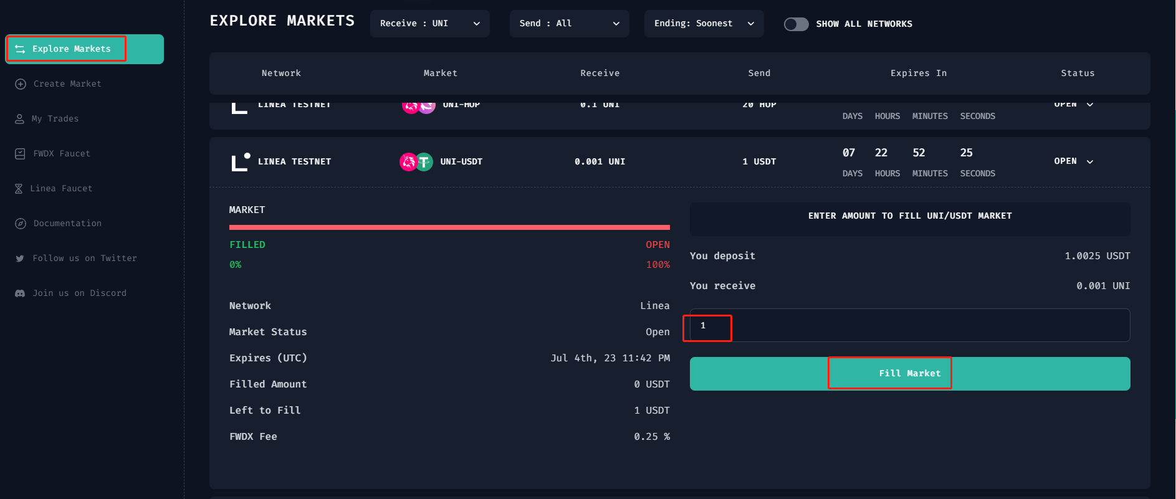This screenshot has width=1176, height=499.
Task: Click the FWDX Faucet icon
Action: 20,154
